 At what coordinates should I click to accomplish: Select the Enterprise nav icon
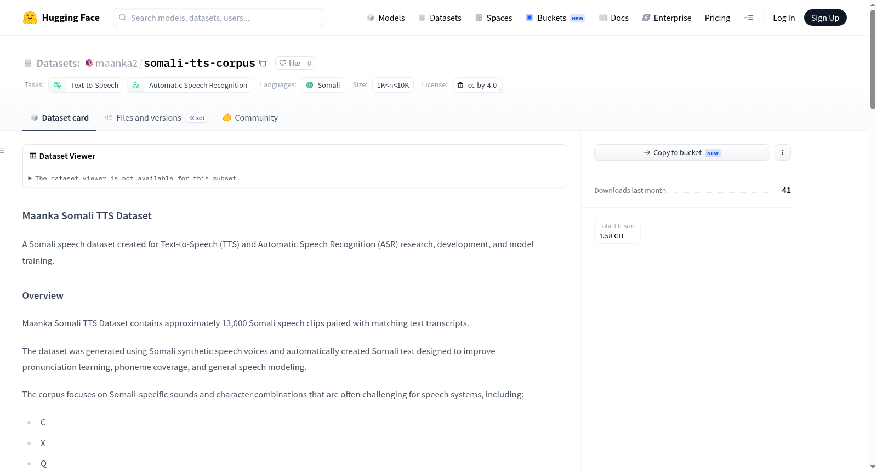[x=646, y=18]
